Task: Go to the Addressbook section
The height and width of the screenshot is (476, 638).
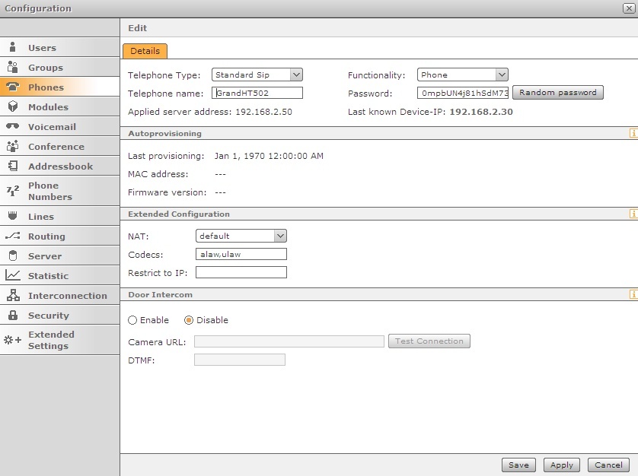Action: 60,166
